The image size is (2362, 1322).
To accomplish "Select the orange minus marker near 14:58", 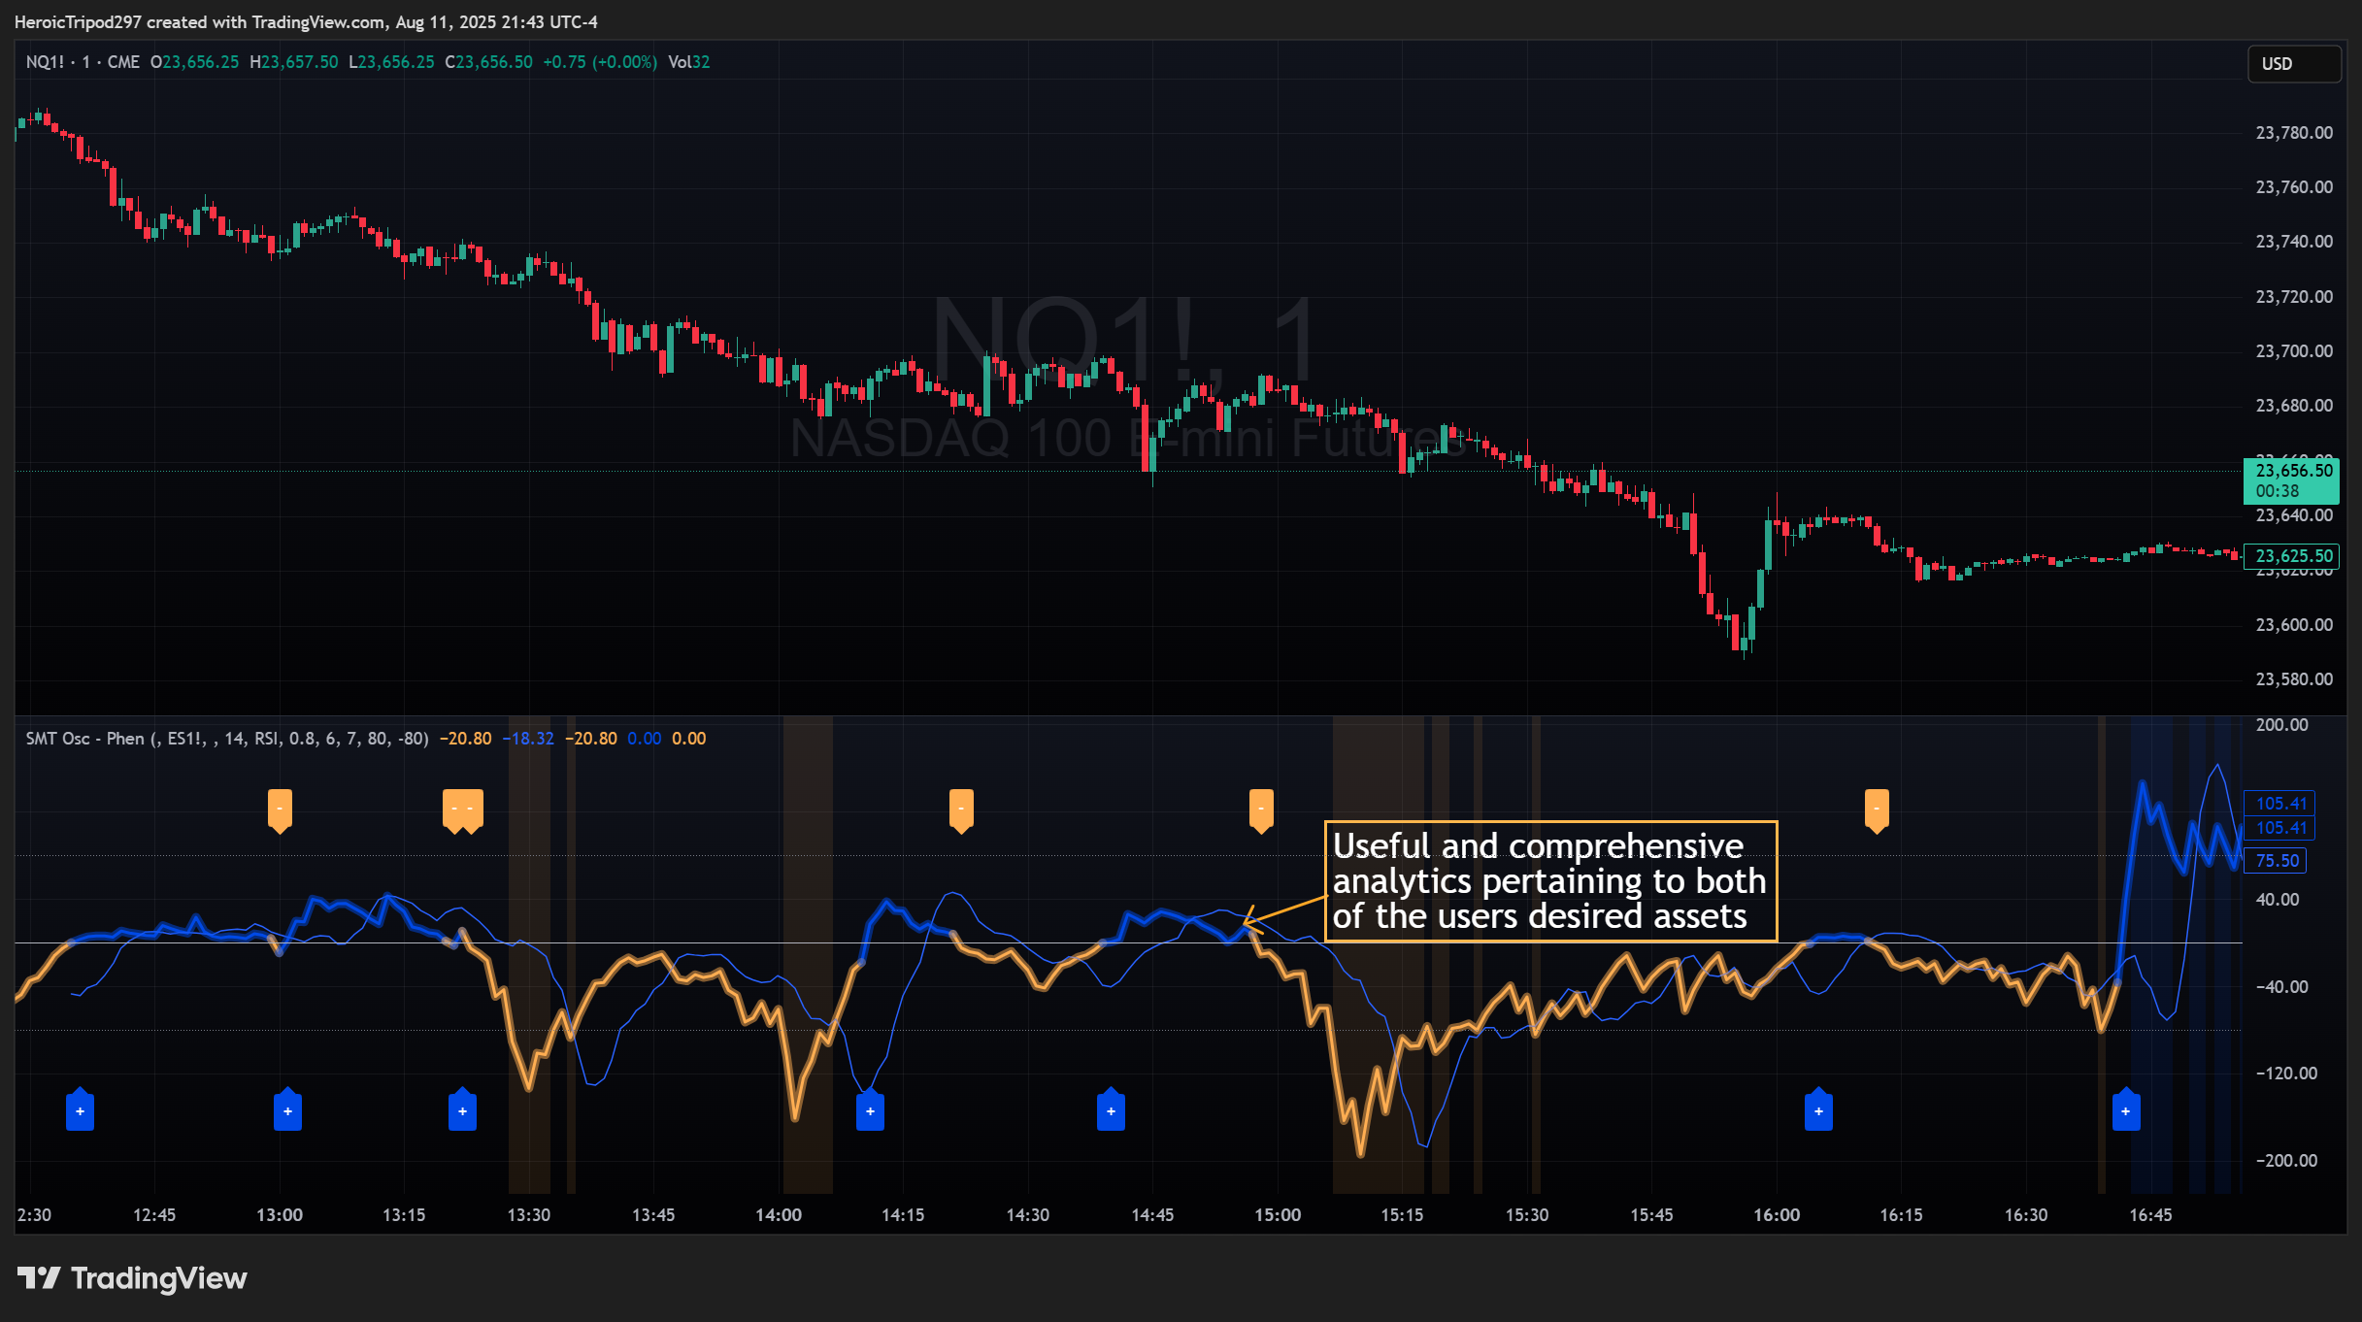I will pyautogui.click(x=1261, y=810).
